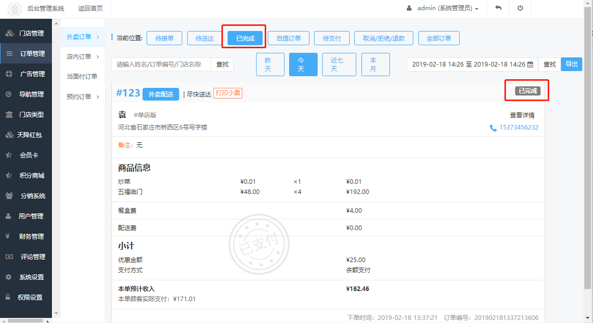Screen dimensions: 593x323
Task: Click the 广告管理 sidebar icon
Action: pos(9,74)
